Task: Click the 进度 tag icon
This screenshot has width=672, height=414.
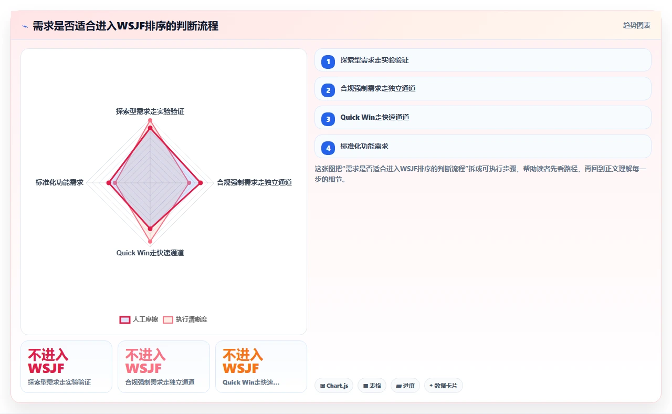Action: click(398, 386)
